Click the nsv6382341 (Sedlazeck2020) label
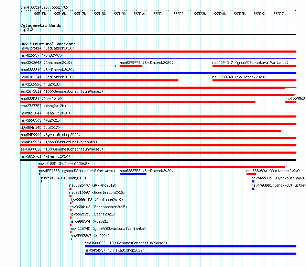 pyautogui.click(x=47, y=77)
